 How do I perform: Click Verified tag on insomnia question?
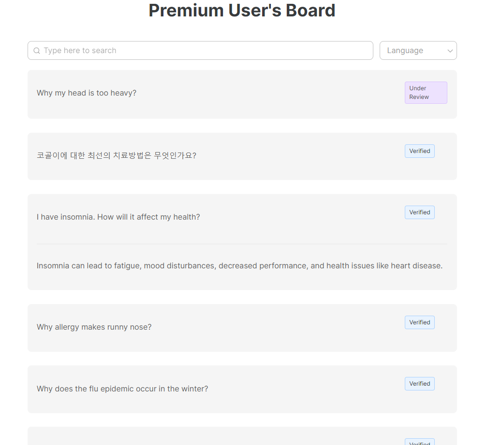pyautogui.click(x=419, y=212)
